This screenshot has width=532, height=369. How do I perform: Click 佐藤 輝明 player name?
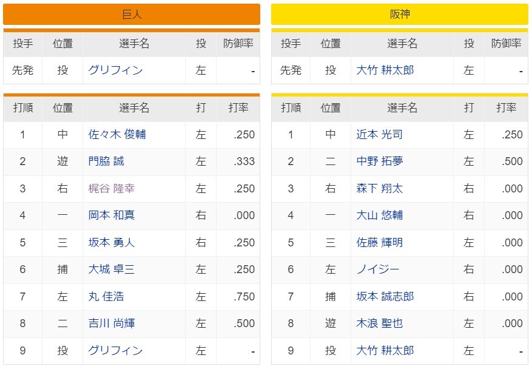coord(379,243)
